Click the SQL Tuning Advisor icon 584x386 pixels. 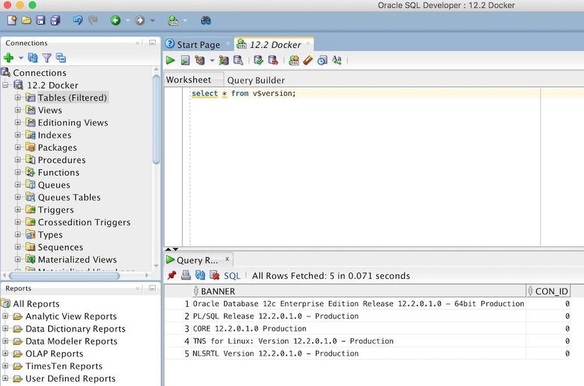(238, 60)
